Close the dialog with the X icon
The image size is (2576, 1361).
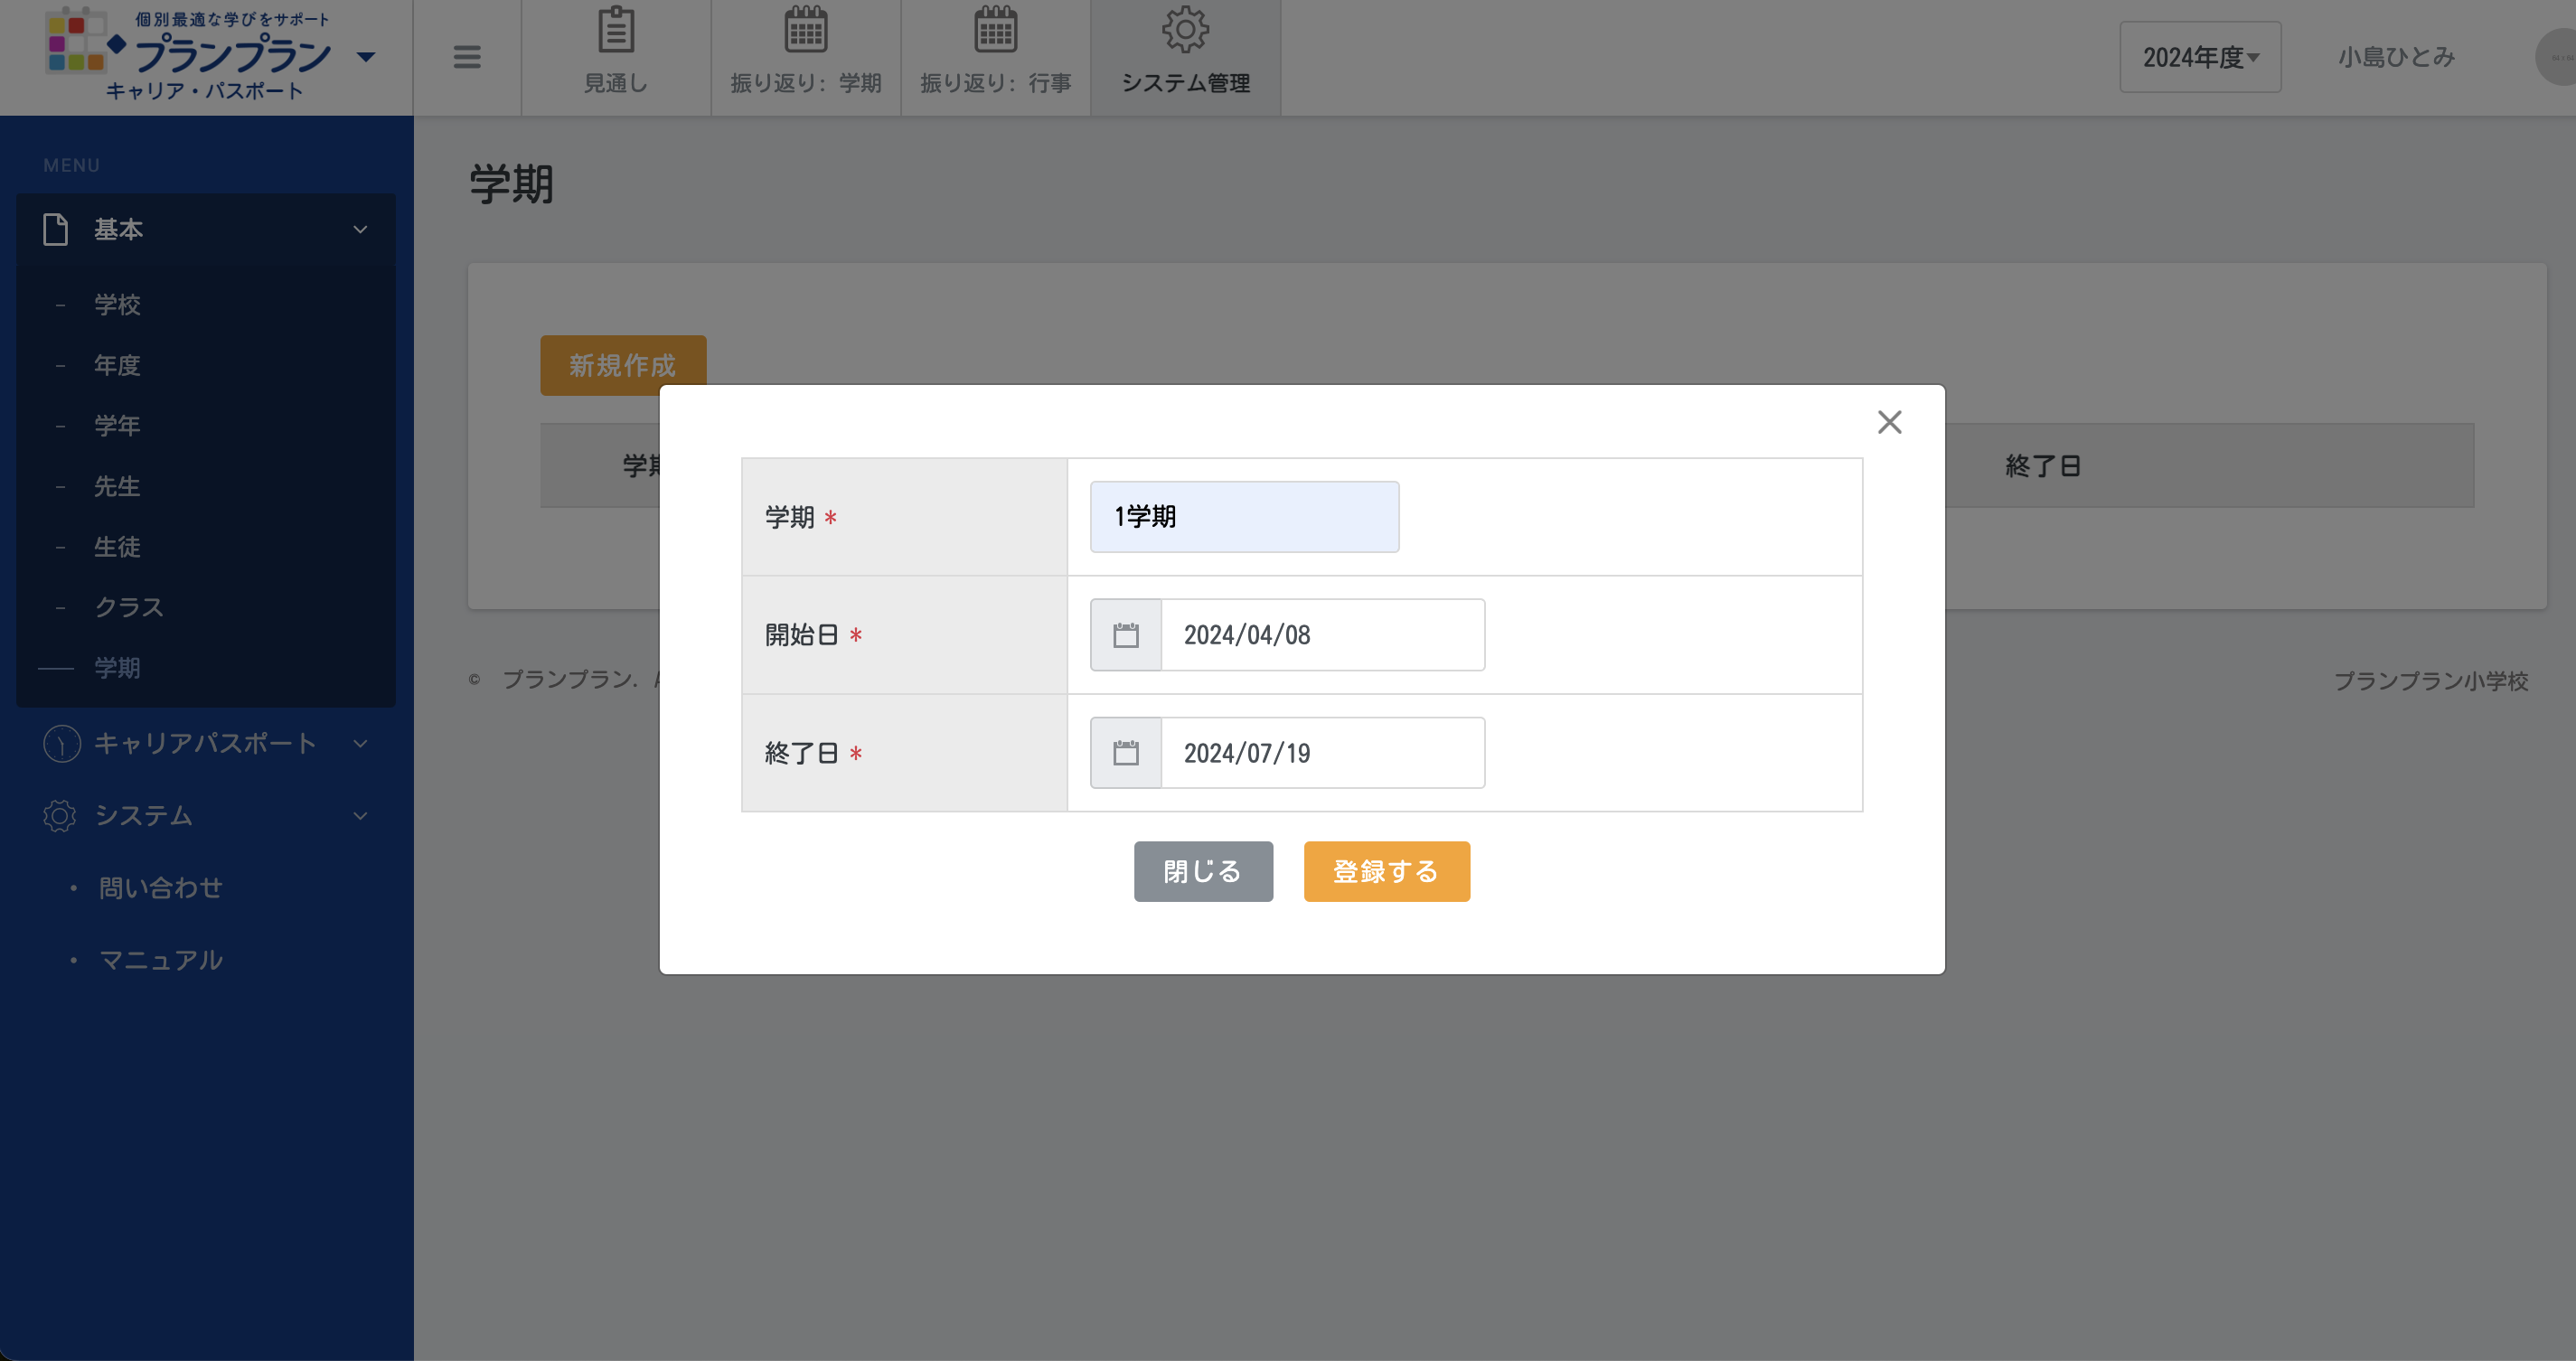pos(1889,422)
